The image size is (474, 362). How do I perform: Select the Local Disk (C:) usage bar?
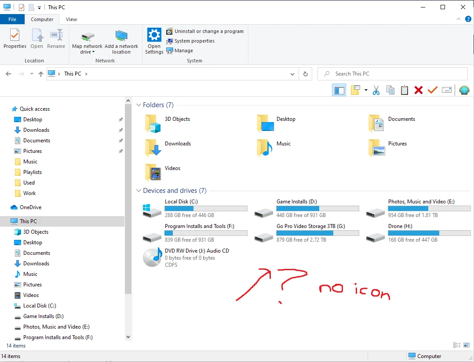pos(206,208)
